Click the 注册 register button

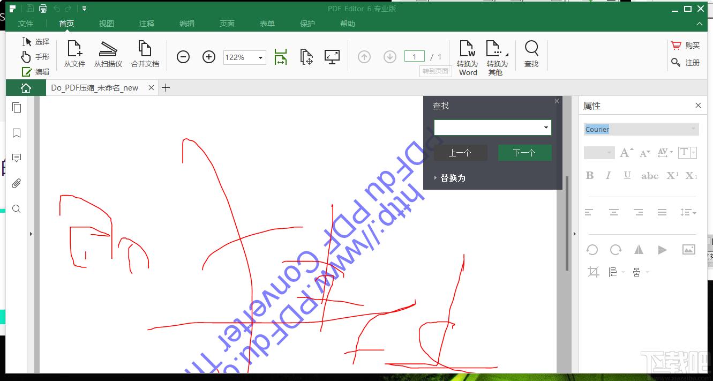(x=685, y=63)
